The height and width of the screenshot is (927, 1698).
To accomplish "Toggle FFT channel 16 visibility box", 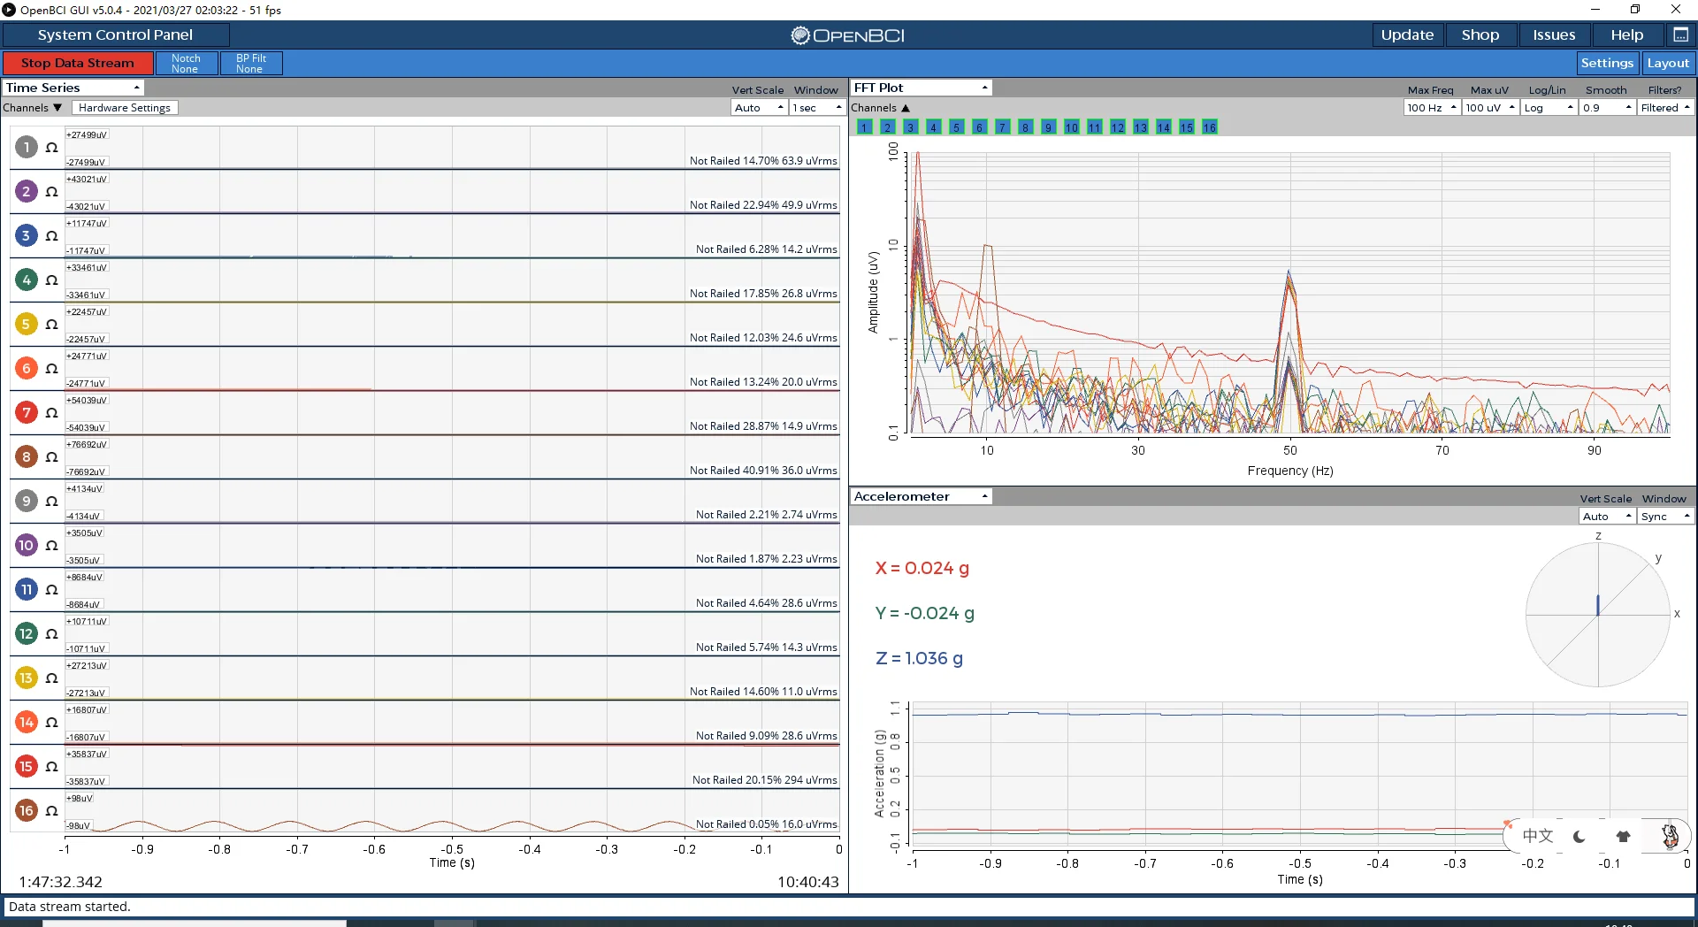I will click(1209, 127).
